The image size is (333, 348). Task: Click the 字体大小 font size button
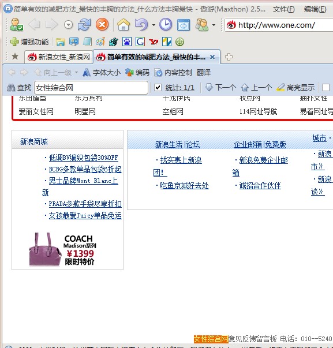(102, 73)
